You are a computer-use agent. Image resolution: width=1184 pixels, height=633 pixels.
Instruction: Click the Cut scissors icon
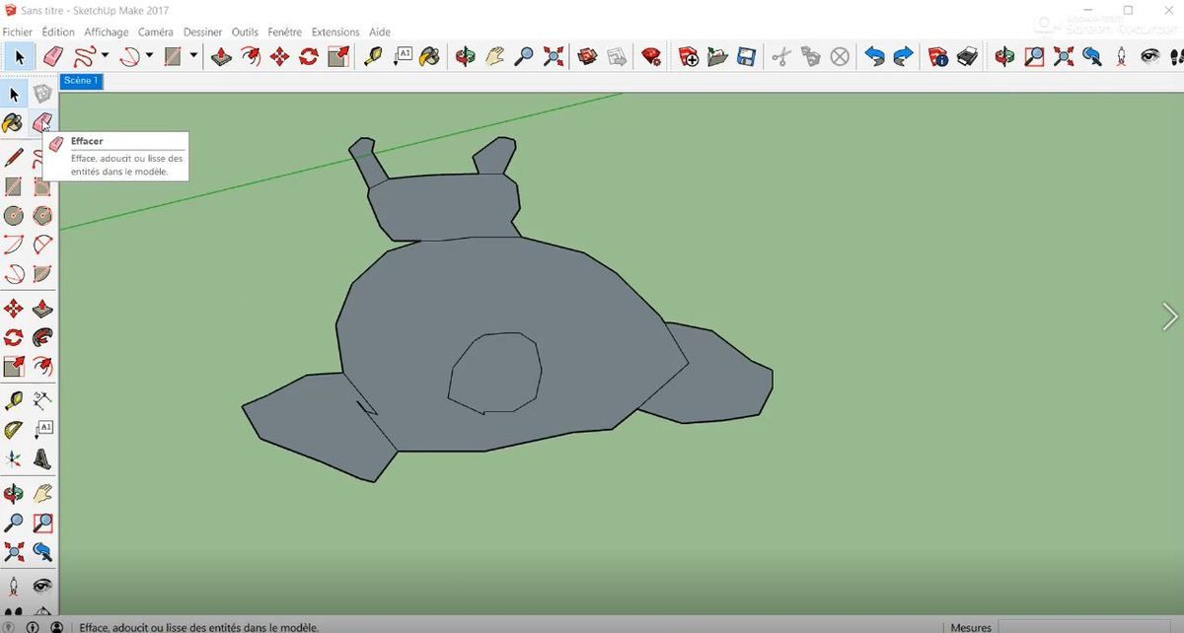tap(781, 56)
